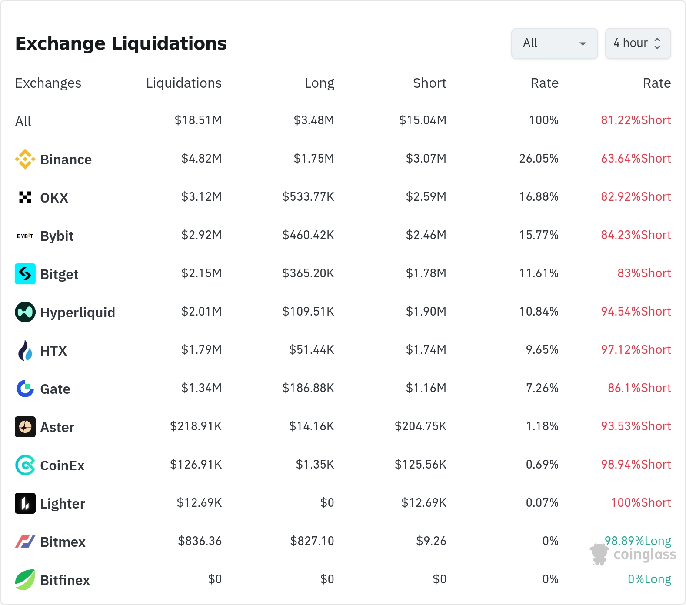Click the coinglass watermark logo
Viewport: 686px width, 605px height.
(633, 555)
